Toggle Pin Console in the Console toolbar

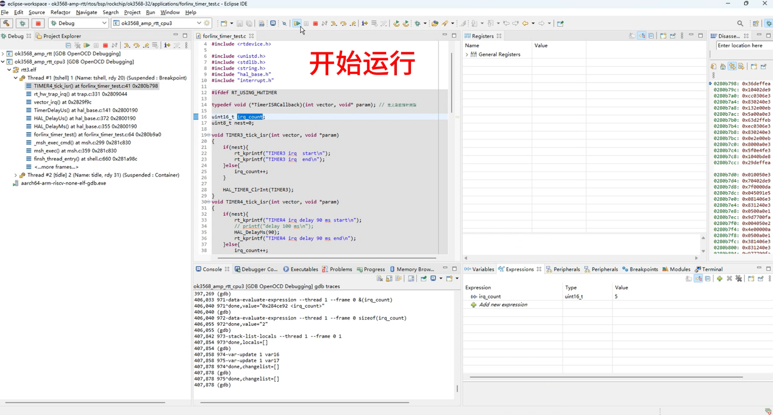click(424, 279)
